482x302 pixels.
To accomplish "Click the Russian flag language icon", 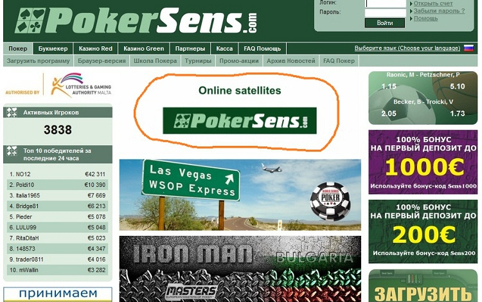I will coord(469,48).
